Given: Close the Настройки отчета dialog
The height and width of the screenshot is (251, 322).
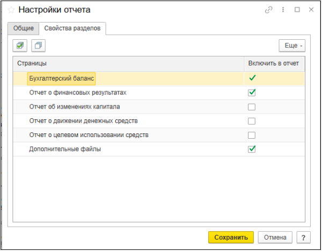Looking at the screenshot, I should [311, 10].
